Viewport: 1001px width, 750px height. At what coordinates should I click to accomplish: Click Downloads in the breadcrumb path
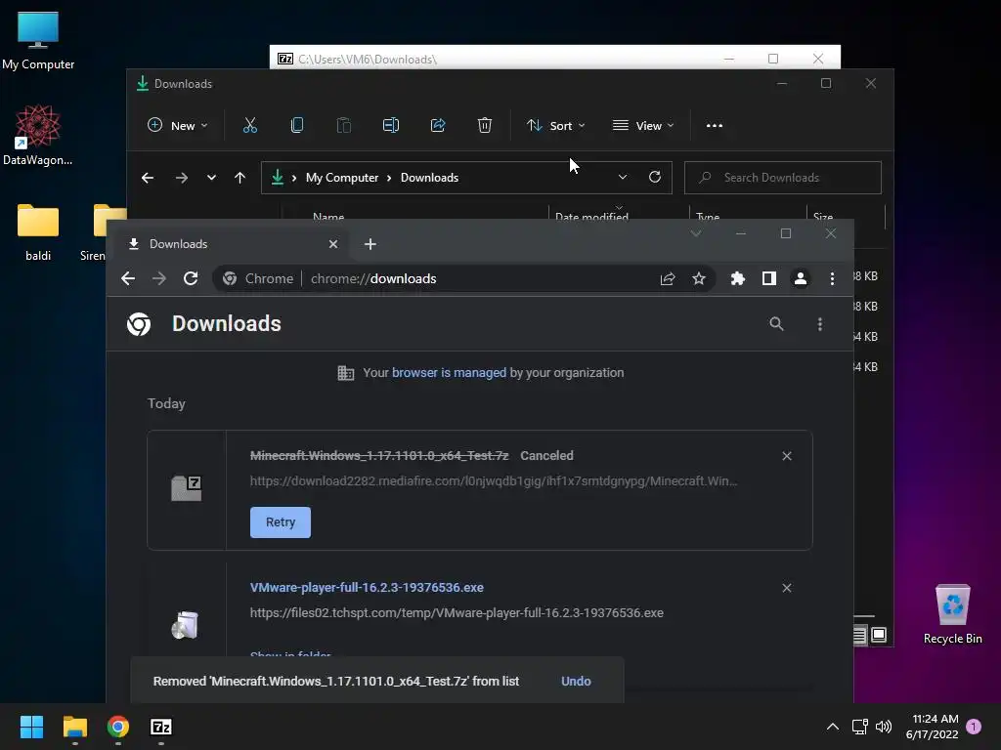(430, 178)
